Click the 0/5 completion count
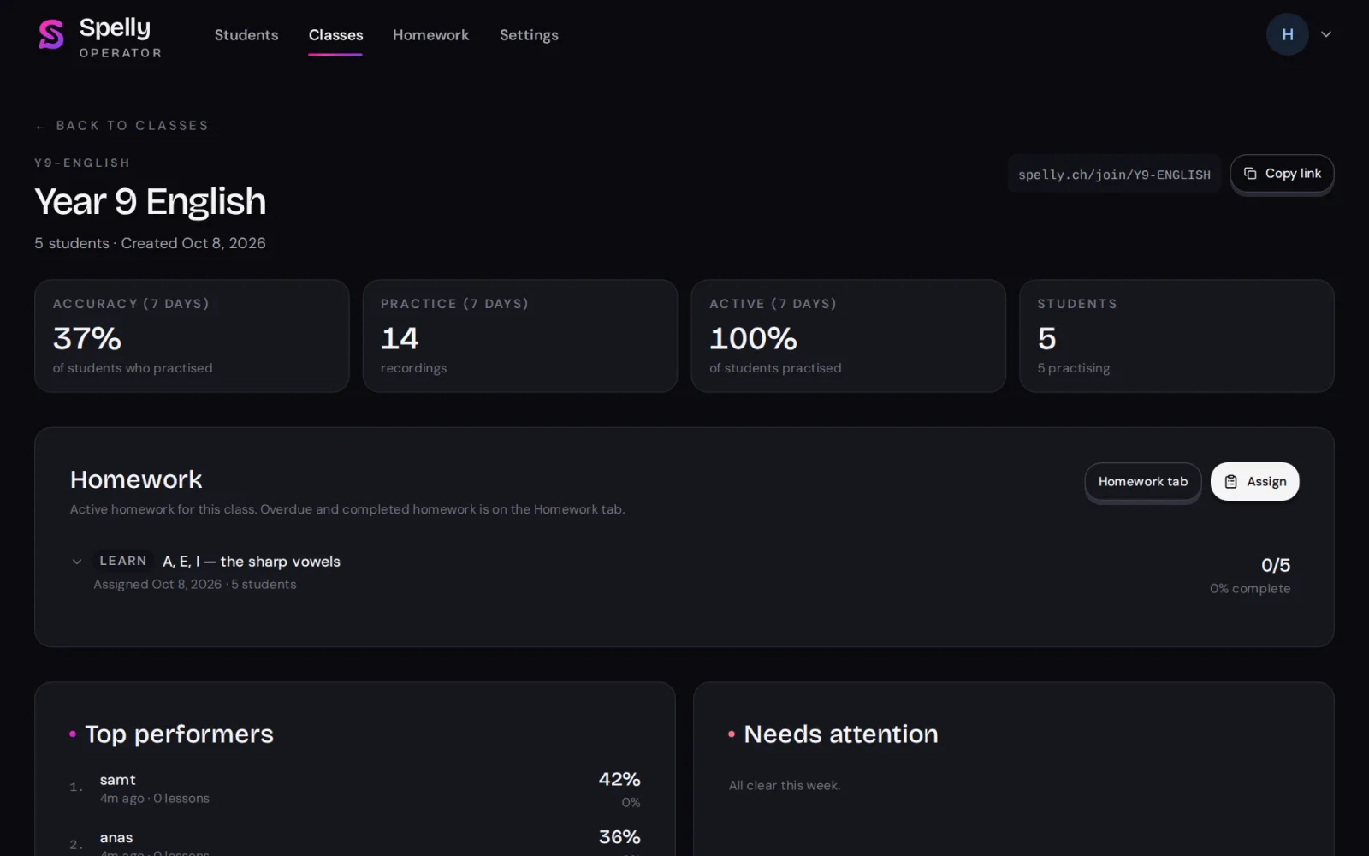Image resolution: width=1369 pixels, height=856 pixels. point(1276,565)
